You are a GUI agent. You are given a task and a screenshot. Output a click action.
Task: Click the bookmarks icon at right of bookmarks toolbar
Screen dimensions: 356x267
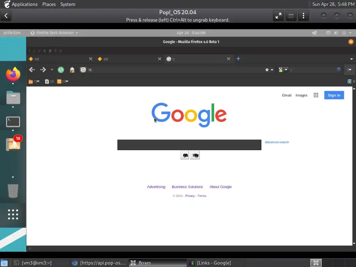click(x=349, y=81)
